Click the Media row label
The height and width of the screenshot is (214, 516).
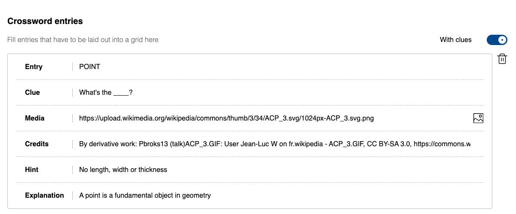pyautogui.click(x=34, y=118)
